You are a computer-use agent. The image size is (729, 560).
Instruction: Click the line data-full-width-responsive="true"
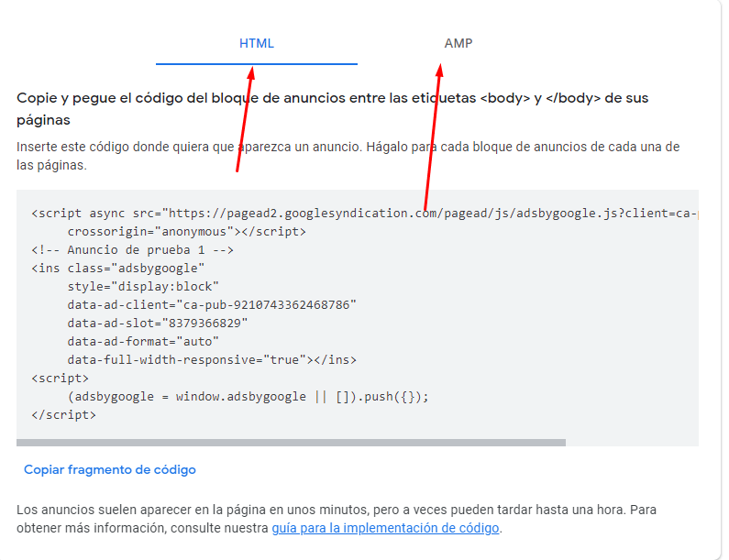point(212,359)
